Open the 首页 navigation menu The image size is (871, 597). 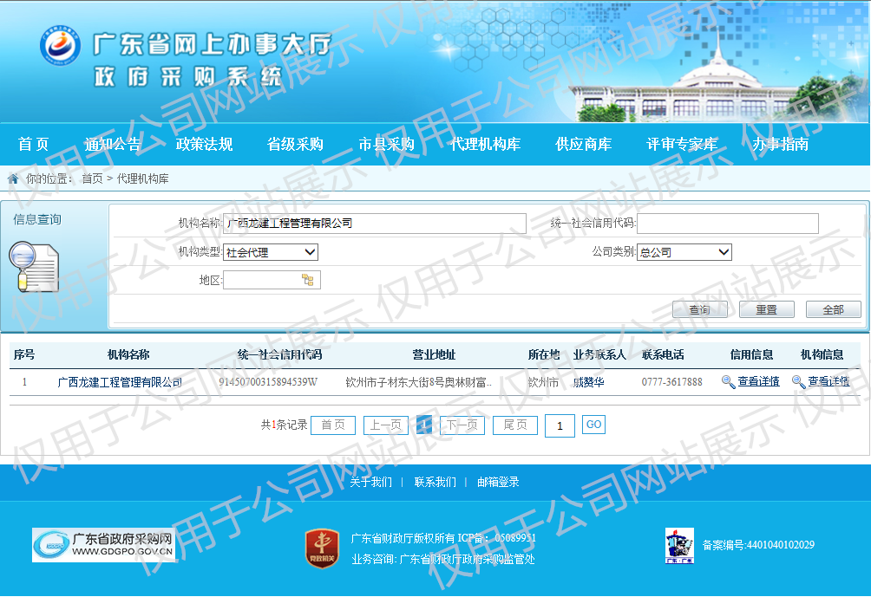coord(33,144)
